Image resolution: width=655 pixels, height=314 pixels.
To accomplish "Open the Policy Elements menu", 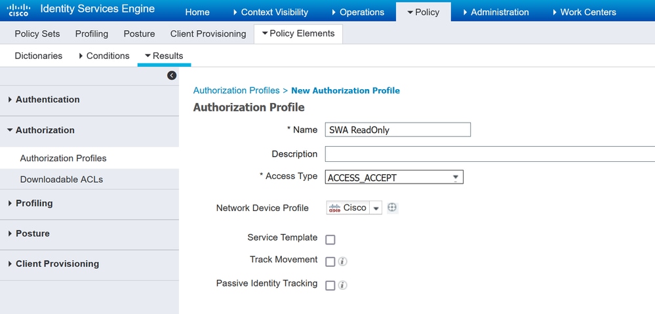I will tap(298, 34).
